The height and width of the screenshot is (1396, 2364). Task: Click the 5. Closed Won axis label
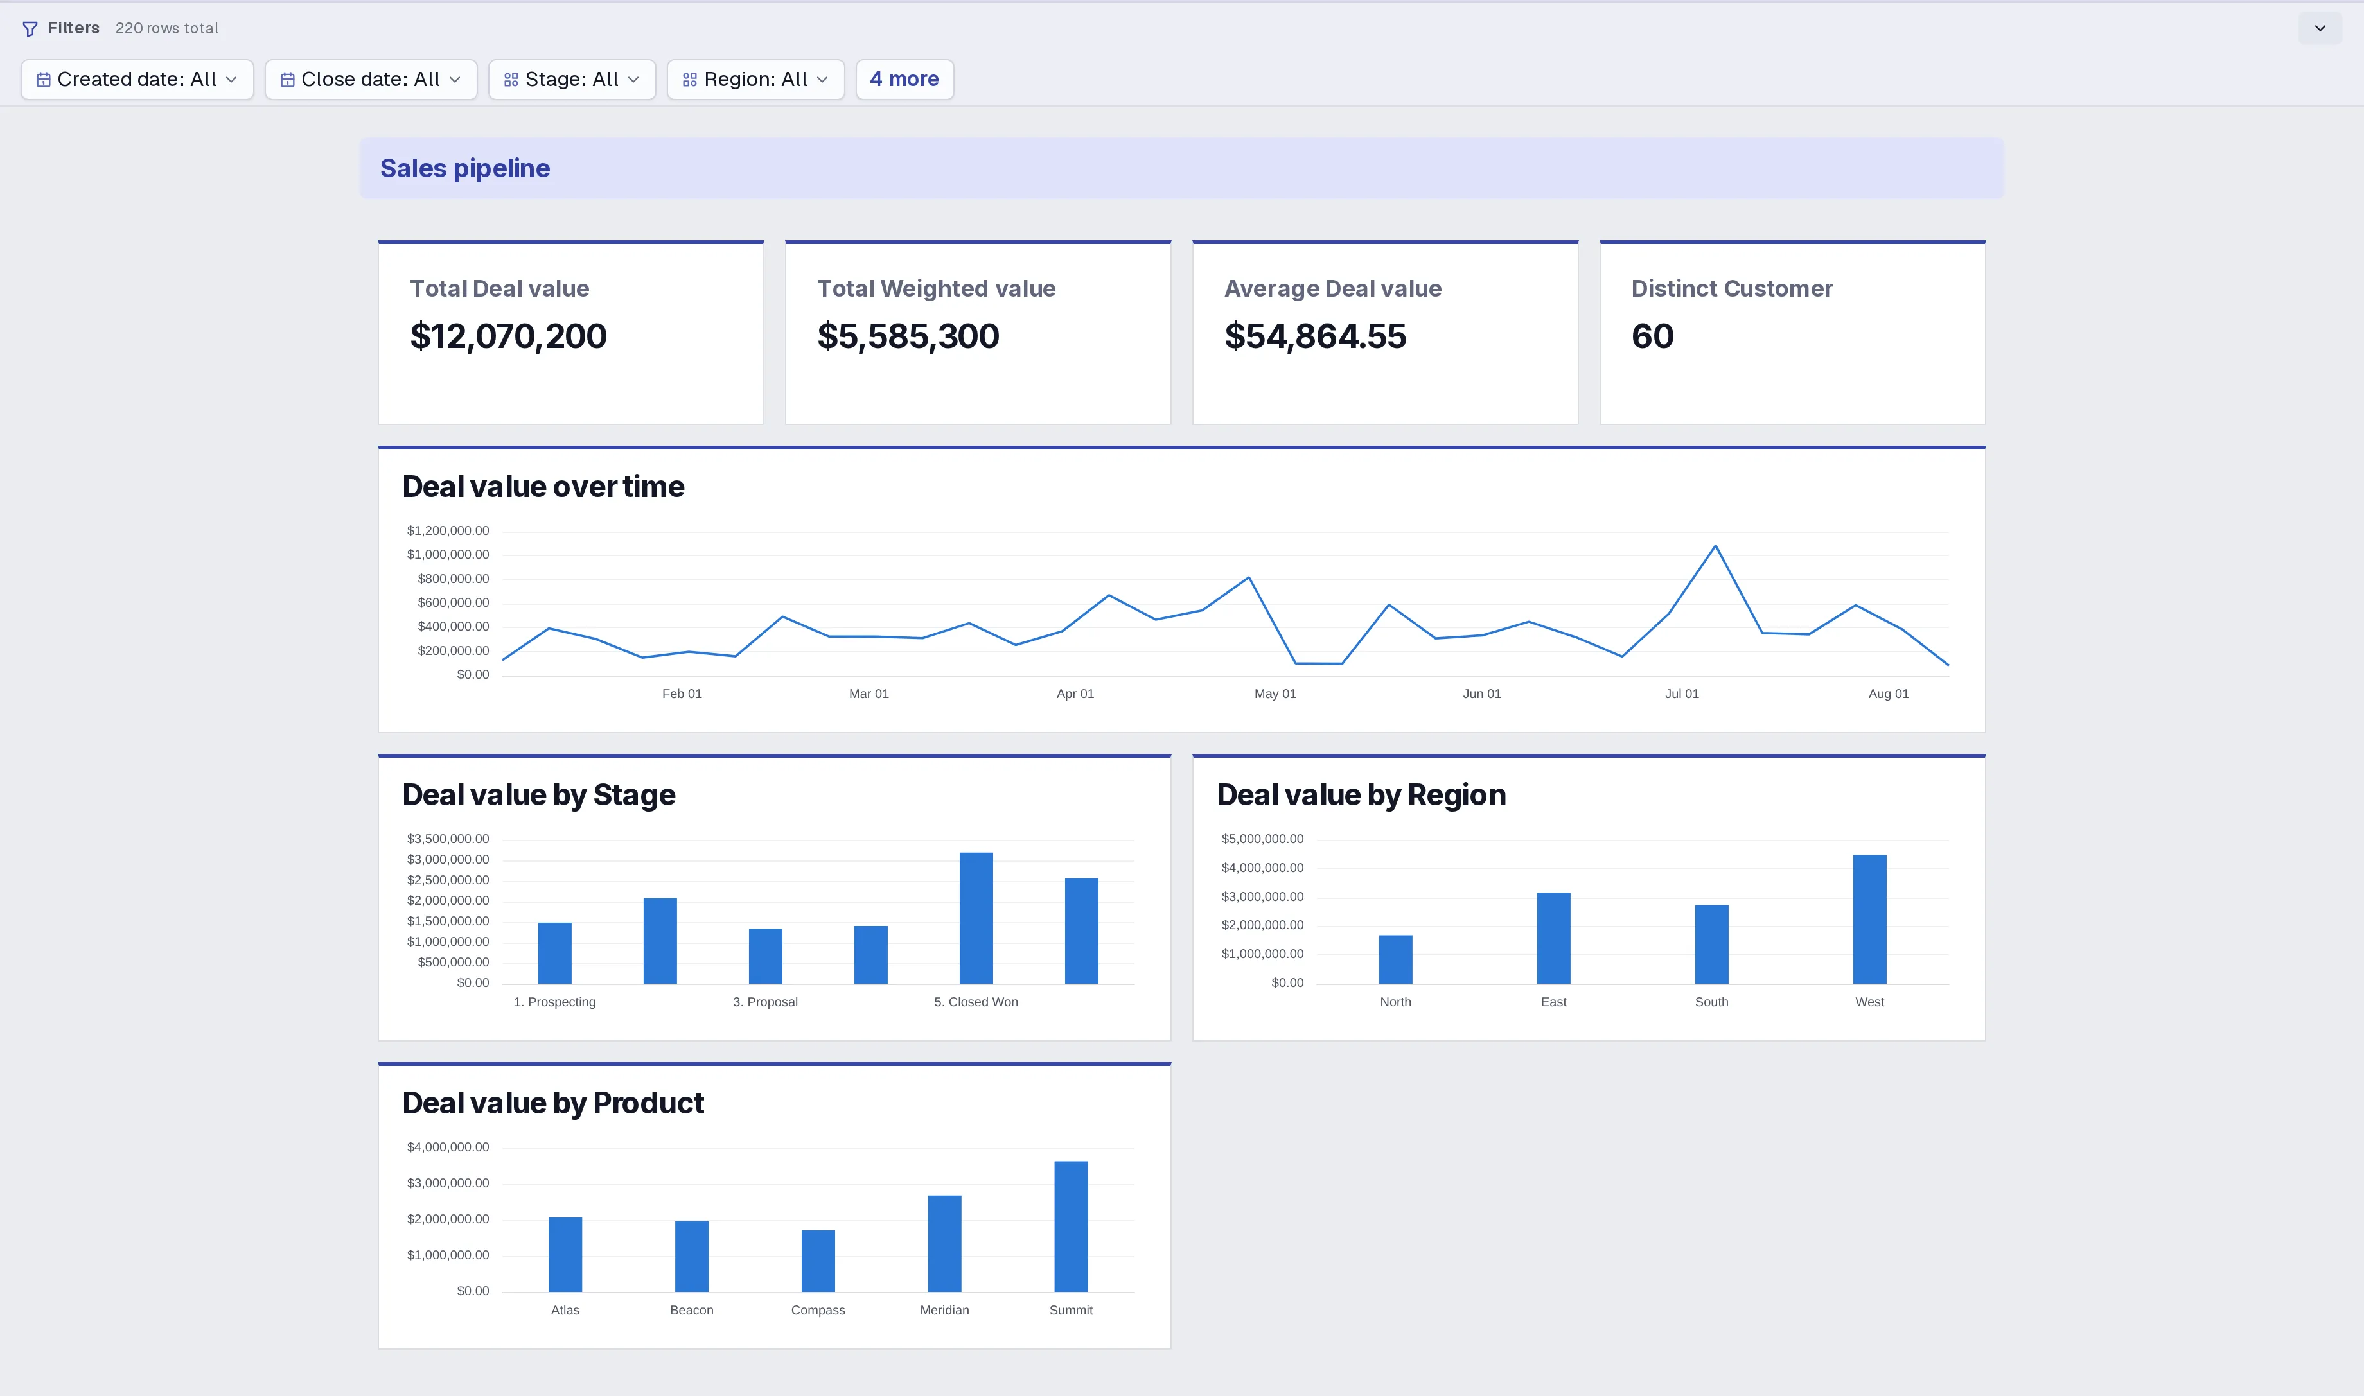976,1002
